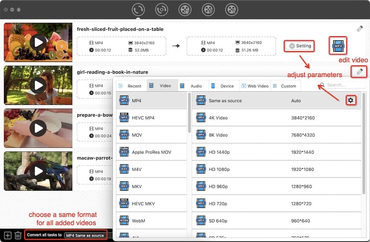Click the add file plus icon

(x=7, y=235)
